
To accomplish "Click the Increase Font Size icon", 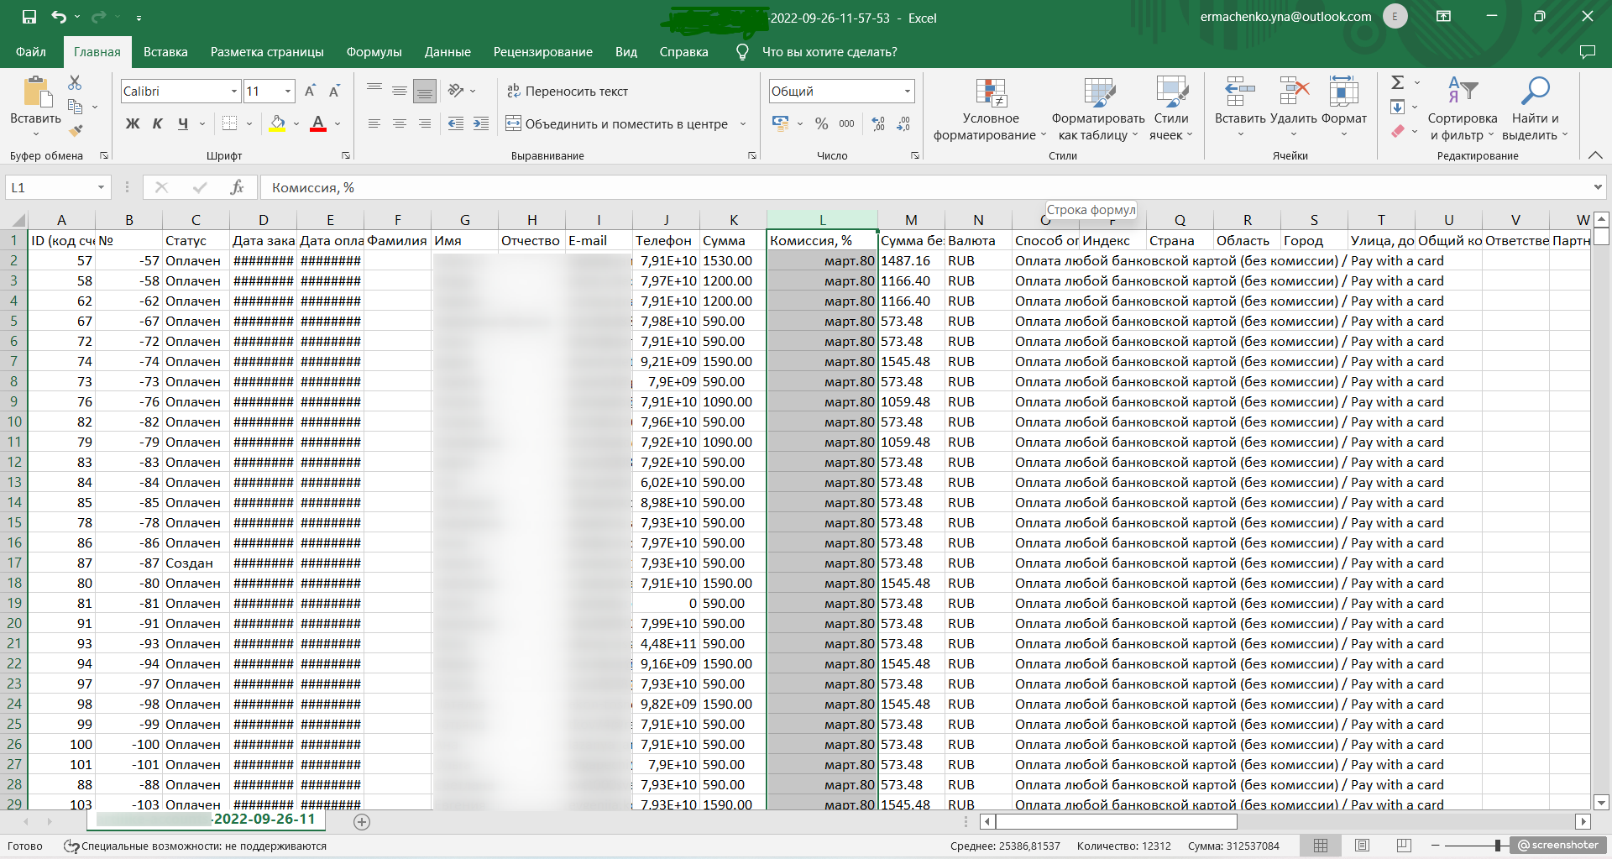I will (x=310, y=91).
